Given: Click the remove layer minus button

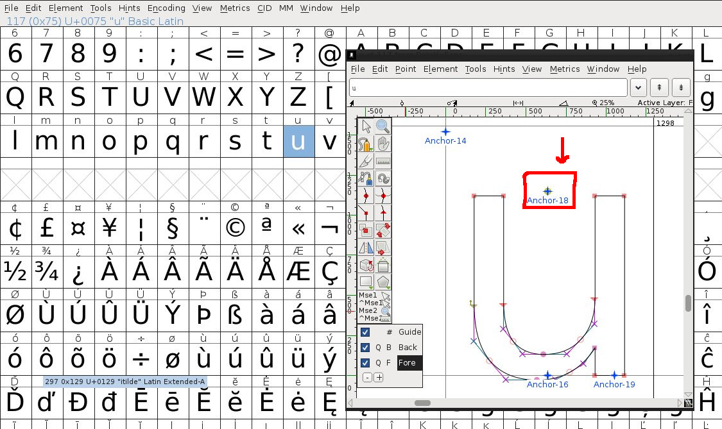Looking at the screenshot, I should tap(367, 378).
